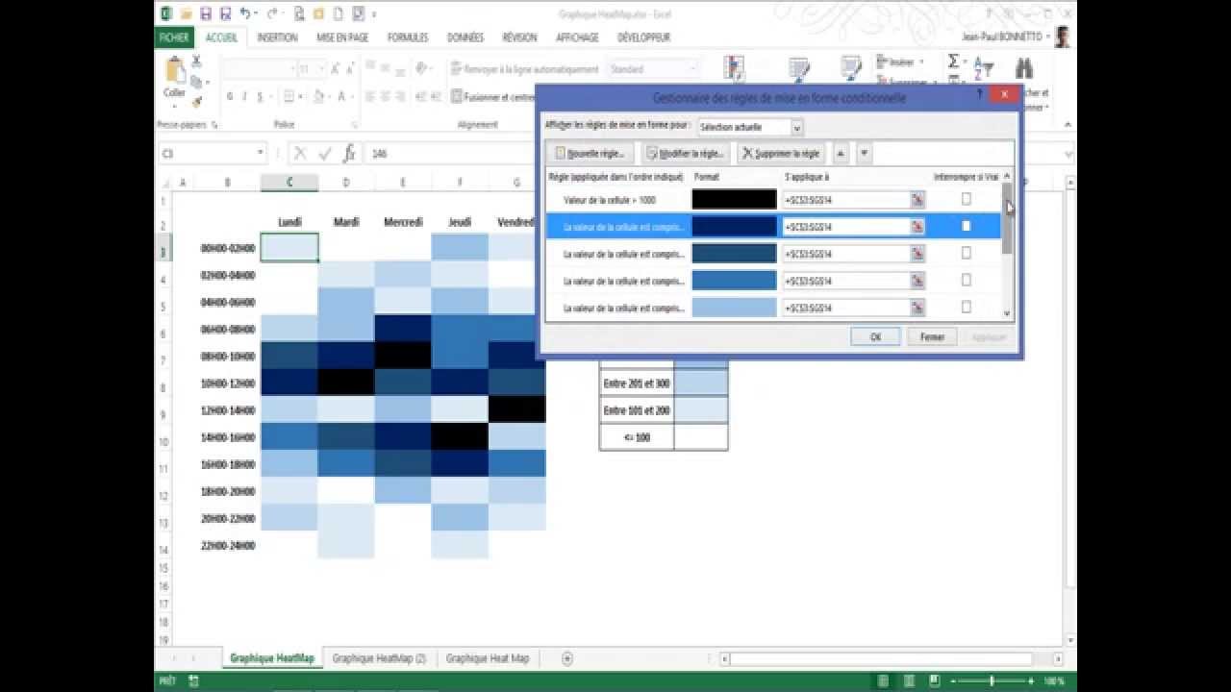The image size is (1231, 692).
Task: Click the cut scissors icon in Presse-papiers
Action: pyautogui.click(x=196, y=61)
